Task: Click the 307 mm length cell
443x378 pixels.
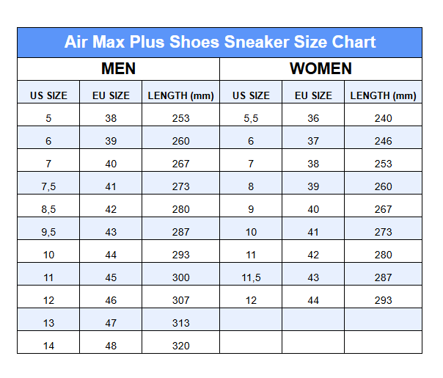Action: coord(180,300)
